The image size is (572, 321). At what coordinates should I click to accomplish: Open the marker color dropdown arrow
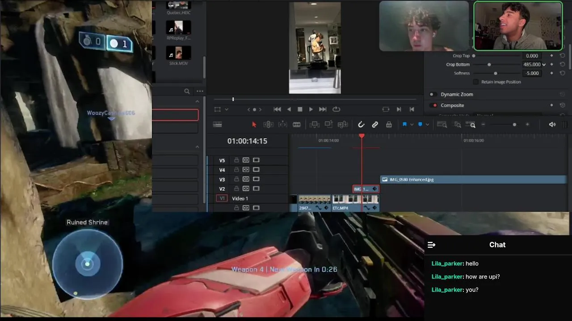point(428,125)
